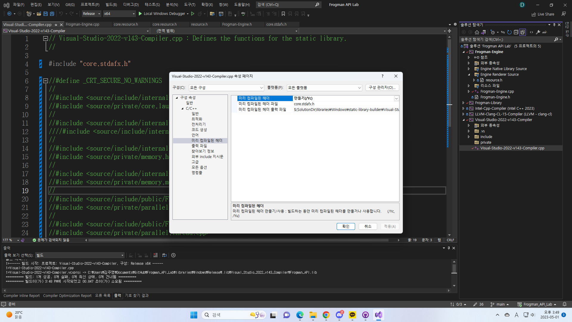Collapse the C/C++ tree node in dialog
Screen dimensions: 572x322
coord(182,109)
